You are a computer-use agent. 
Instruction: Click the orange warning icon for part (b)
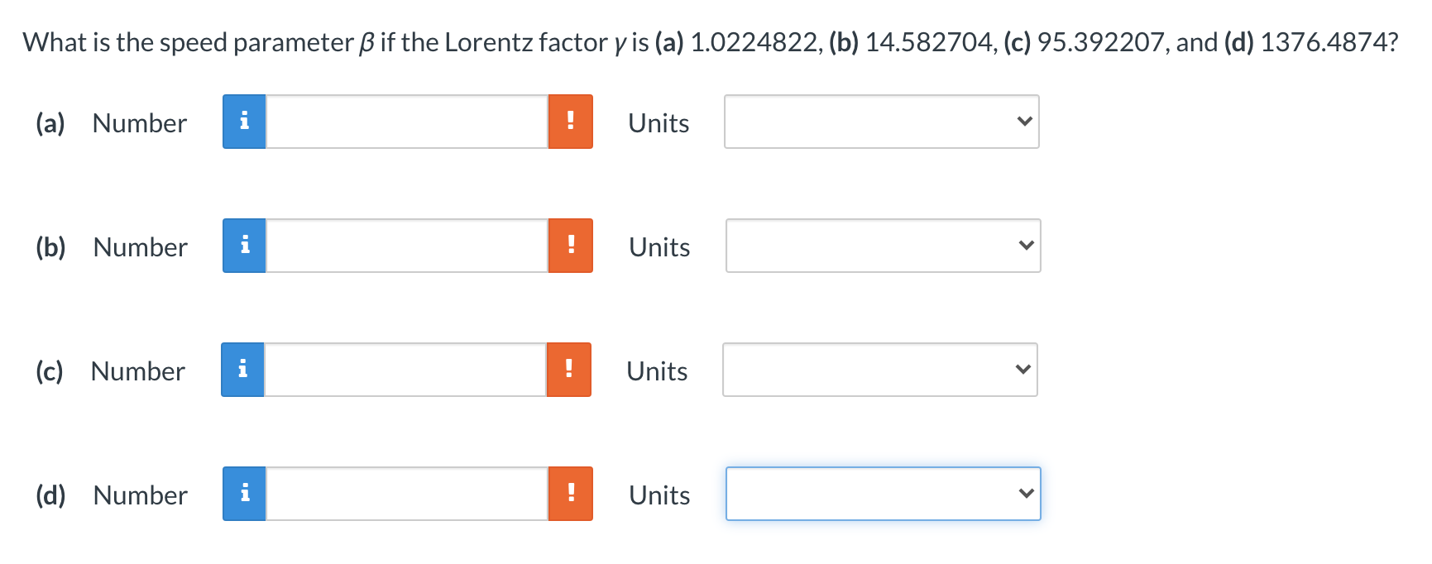pos(571,246)
